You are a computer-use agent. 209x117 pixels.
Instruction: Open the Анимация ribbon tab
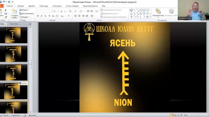pyautogui.click(x=57, y=6)
